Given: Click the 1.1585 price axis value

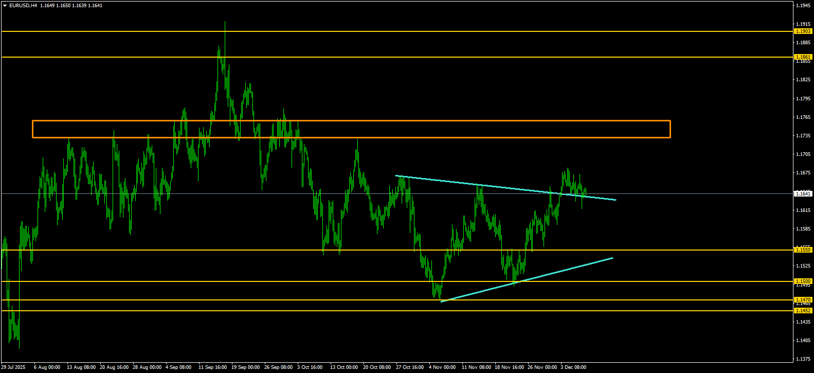Looking at the screenshot, I should pyautogui.click(x=803, y=229).
